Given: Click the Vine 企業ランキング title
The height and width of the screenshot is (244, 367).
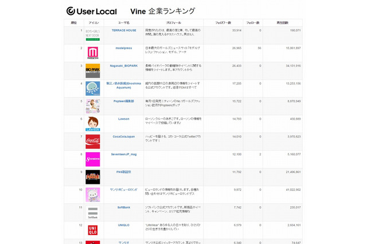Looking at the screenshot, I should 162,11.
